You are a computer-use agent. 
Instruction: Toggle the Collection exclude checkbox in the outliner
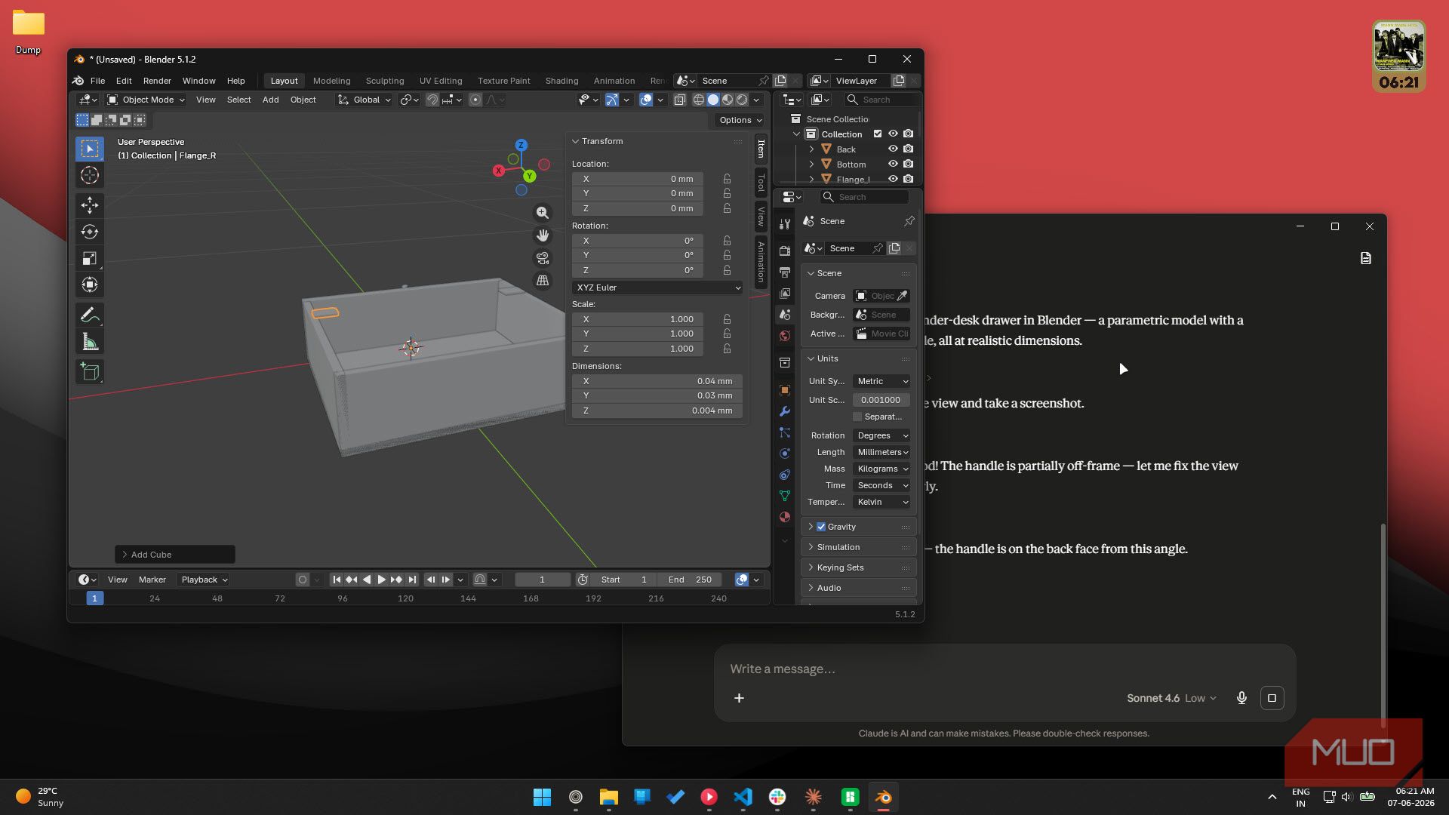(x=878, y=134)
